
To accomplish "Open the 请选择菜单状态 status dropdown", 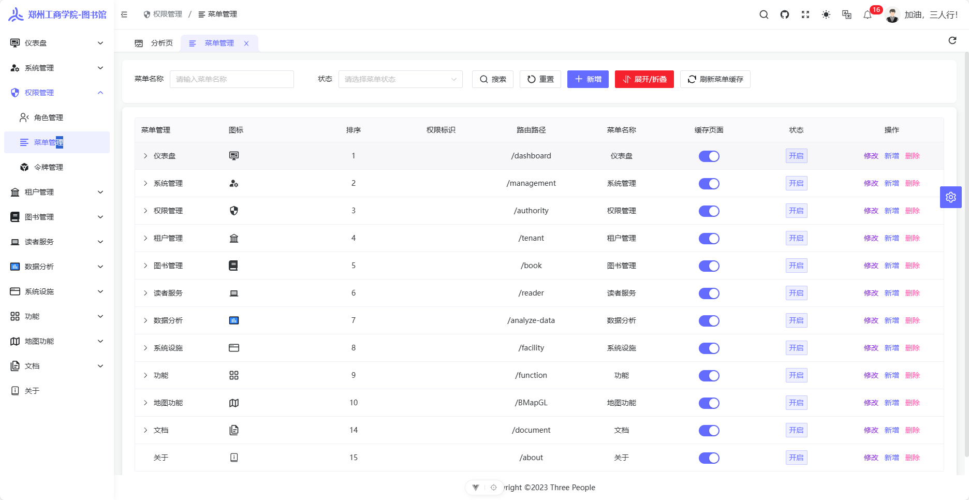I will click(x=401, y=79).
